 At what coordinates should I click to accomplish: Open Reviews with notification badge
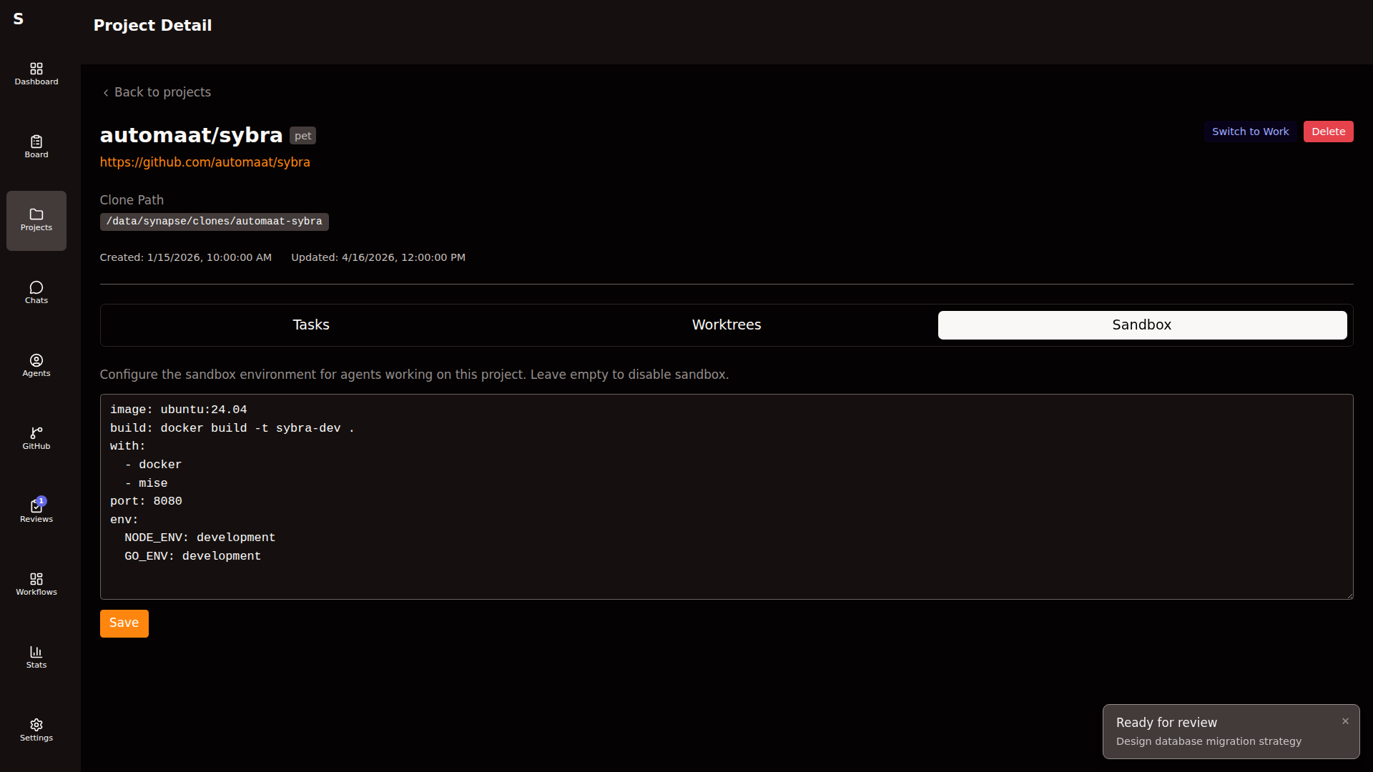coord(36,511)
